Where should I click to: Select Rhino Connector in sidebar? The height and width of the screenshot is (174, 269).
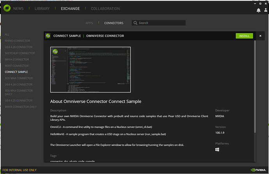pos(17,41)
